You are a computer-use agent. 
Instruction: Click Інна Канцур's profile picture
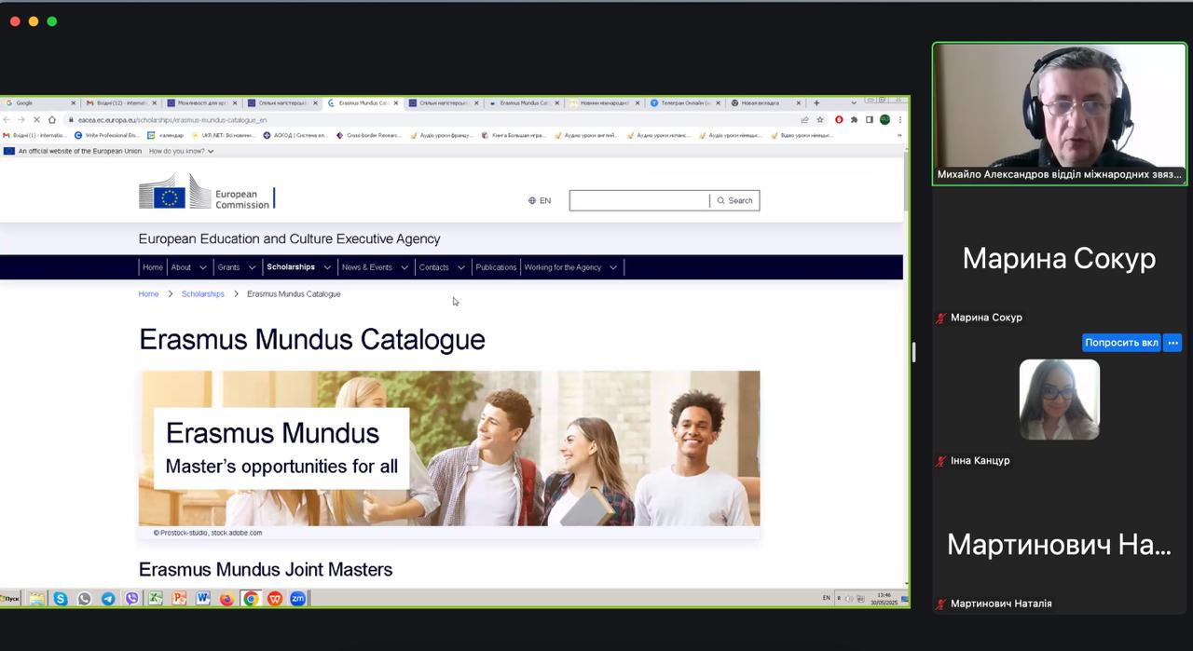pos(1060,400)
